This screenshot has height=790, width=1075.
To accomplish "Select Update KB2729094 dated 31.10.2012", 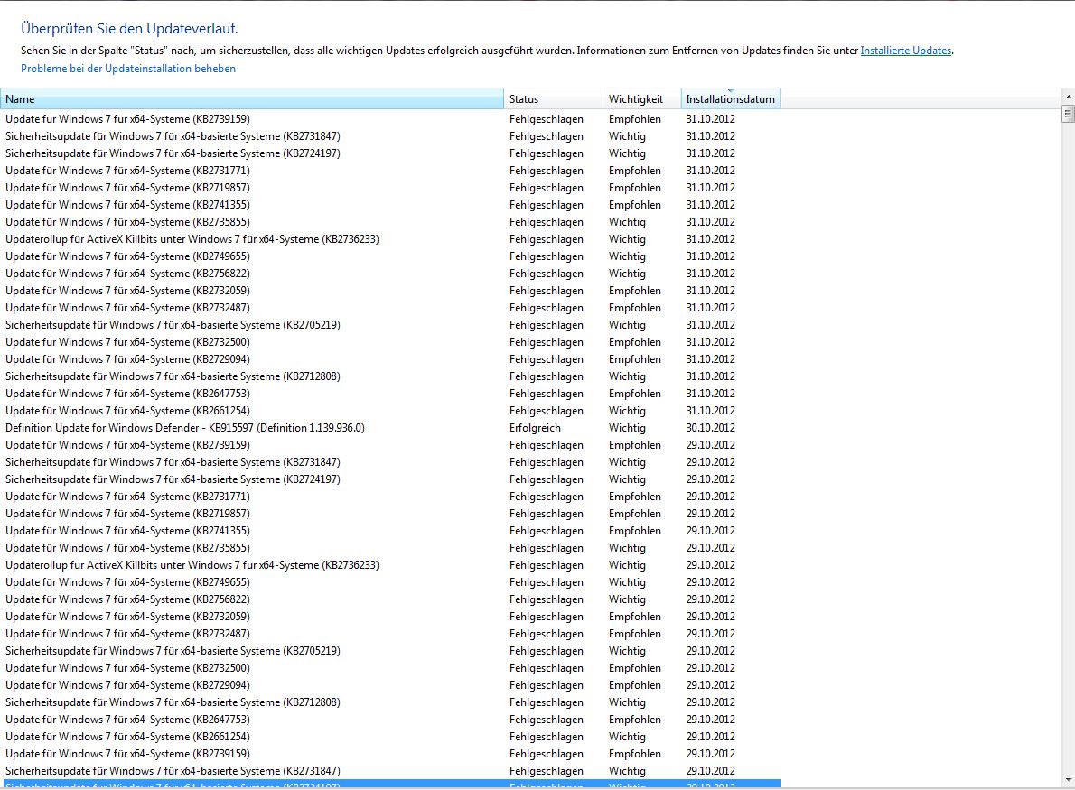I will click(390, 359).
